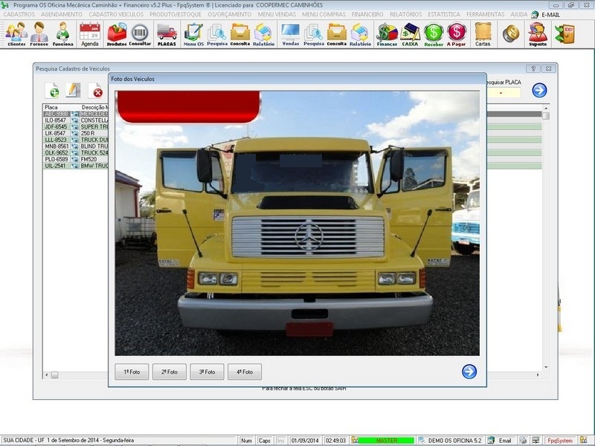This screenshot has width=595, height=446.
Task: Open the Cartas scroll icon
Action: pos(483,34)
